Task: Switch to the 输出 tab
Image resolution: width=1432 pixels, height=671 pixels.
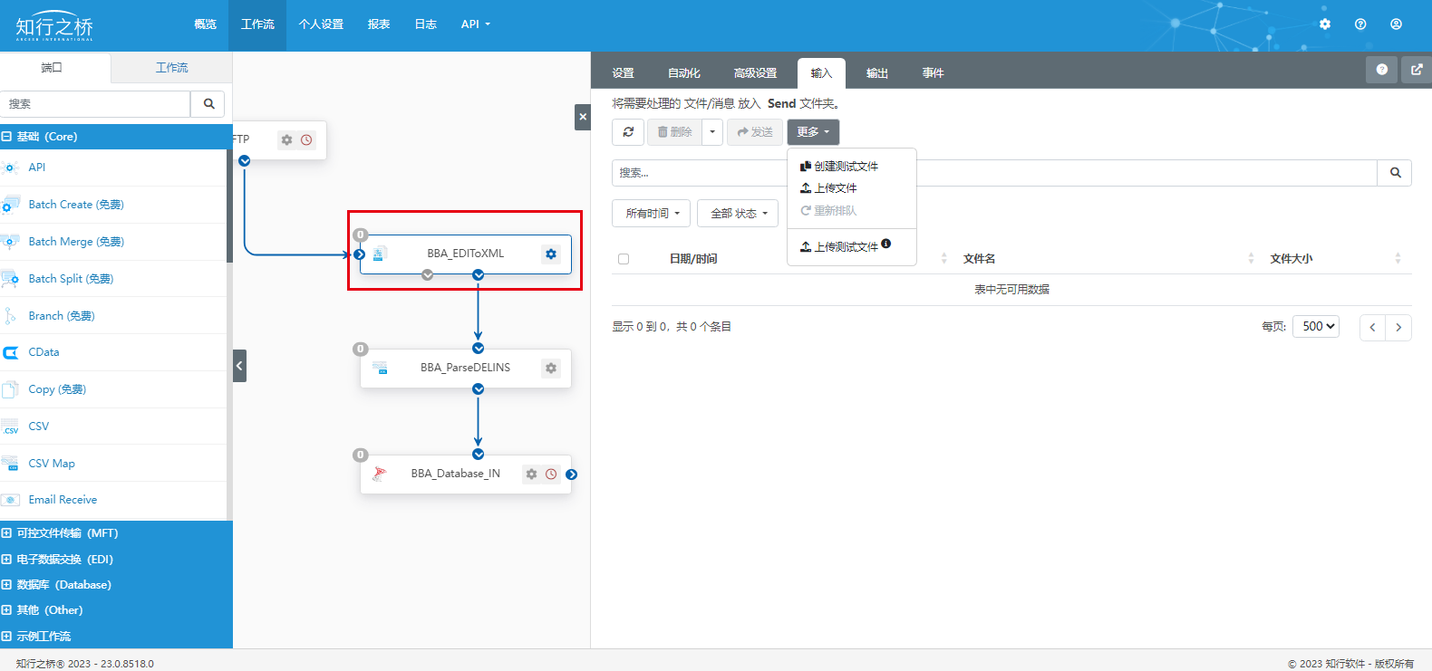Action: [876, 73]
